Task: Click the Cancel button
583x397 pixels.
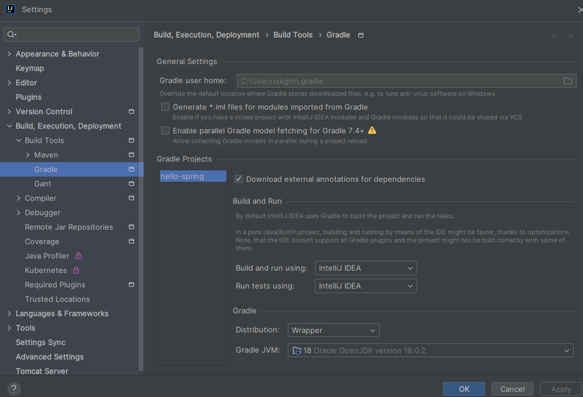Action: click(513, 389)
